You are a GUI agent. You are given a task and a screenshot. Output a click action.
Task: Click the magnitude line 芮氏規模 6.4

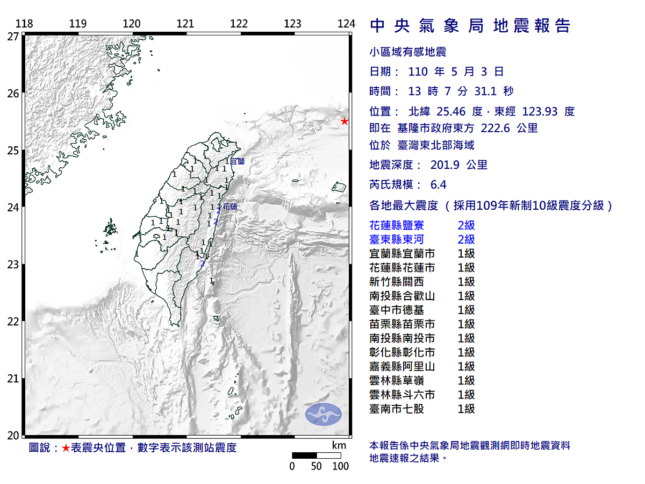click(x=408, y=184)
